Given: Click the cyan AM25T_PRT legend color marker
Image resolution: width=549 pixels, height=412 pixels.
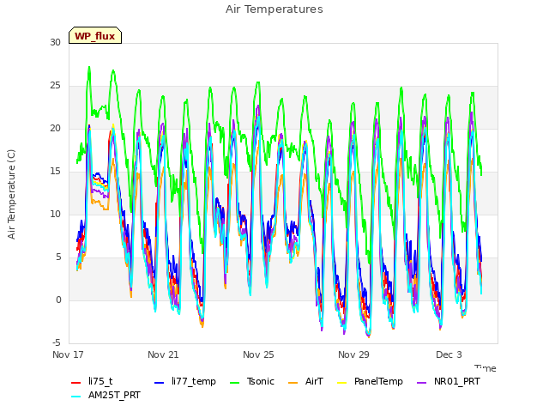Looking at the screenshot, I should pyautogui.click(x=76, y=397).
